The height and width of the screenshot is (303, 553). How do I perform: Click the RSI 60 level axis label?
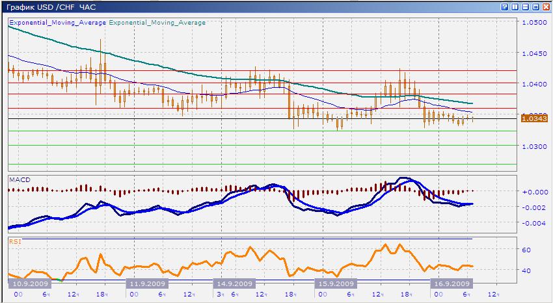pos(527,250)
